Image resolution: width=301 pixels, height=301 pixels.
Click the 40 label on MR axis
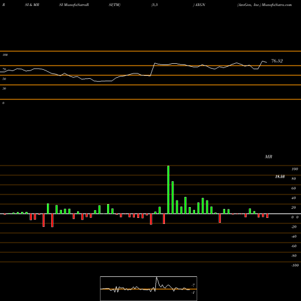pos(294,198)
